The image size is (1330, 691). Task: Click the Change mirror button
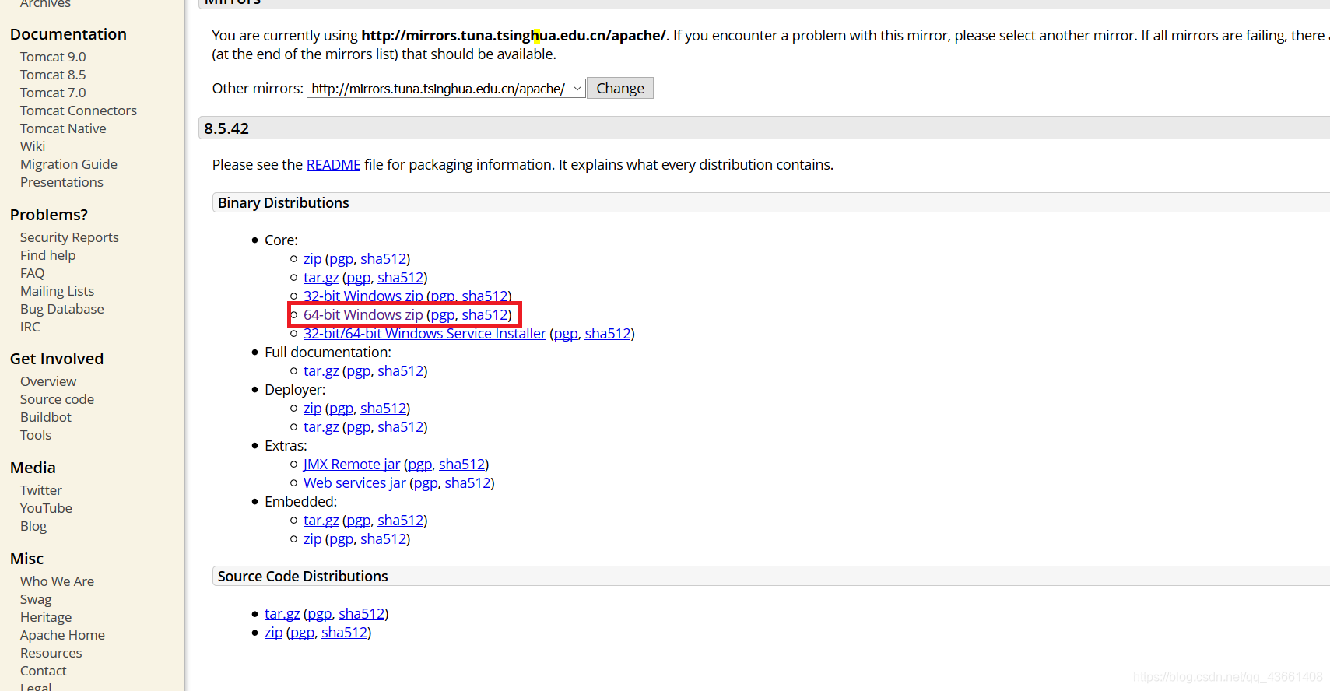[620, 89]
